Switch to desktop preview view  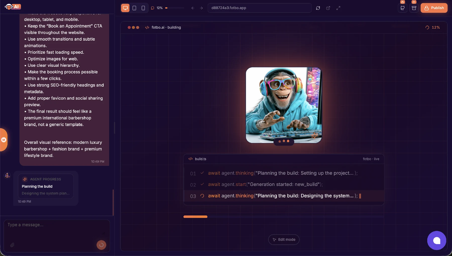tap(125, 8)
